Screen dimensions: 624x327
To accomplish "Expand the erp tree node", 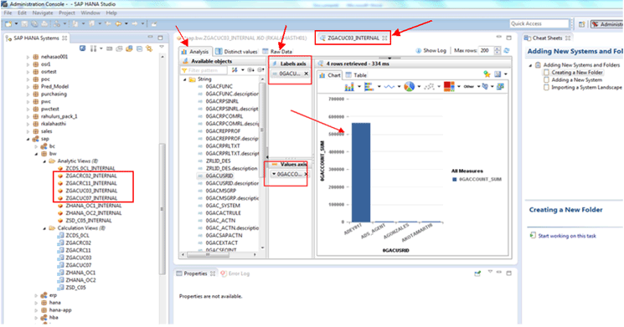I will tap(36, 295).
